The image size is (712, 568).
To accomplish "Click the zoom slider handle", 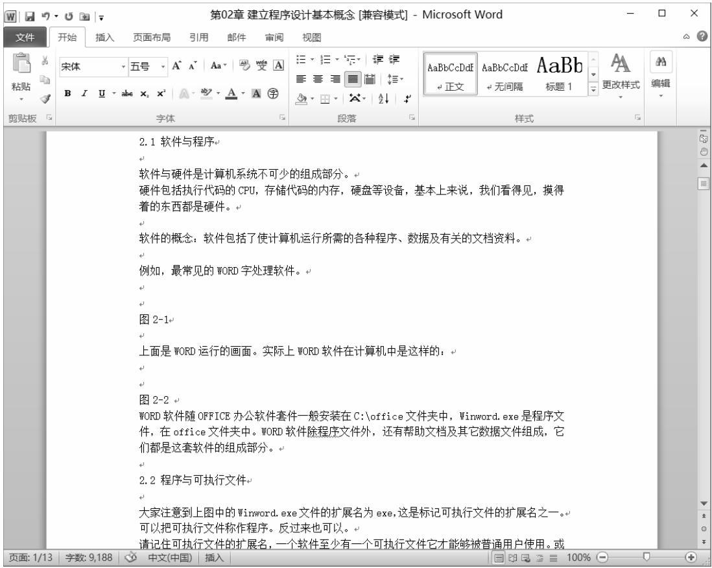I will 647,557.
